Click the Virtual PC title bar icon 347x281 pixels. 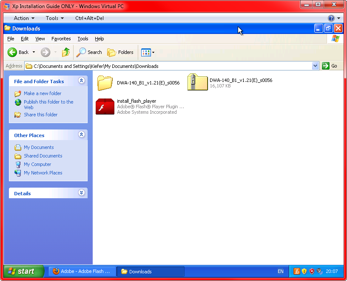point(7,6)
